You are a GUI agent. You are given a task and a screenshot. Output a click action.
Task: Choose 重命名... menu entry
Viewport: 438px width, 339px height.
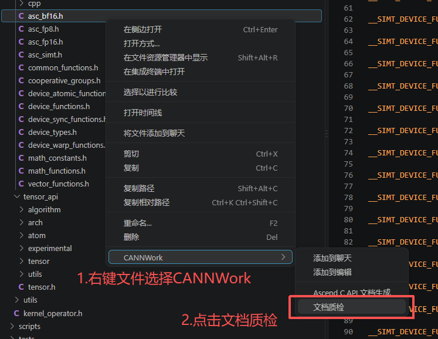click(201, 223)
